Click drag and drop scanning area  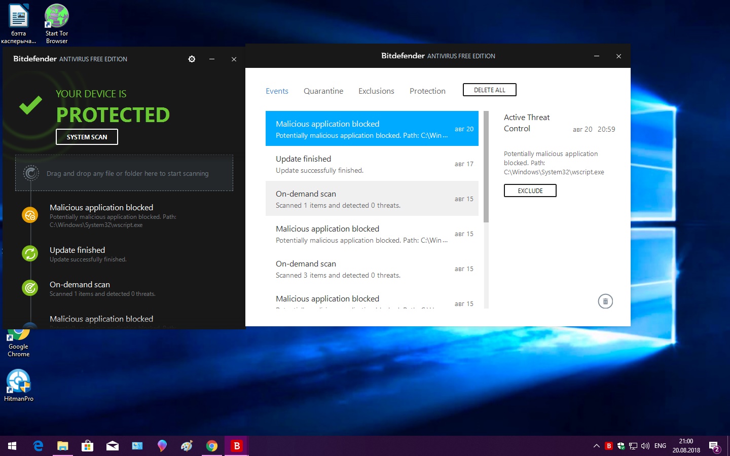[x=124, y=173]
